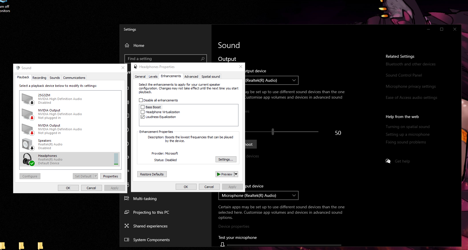
Task: Click the System Components icon
Action: pos(127,239)
